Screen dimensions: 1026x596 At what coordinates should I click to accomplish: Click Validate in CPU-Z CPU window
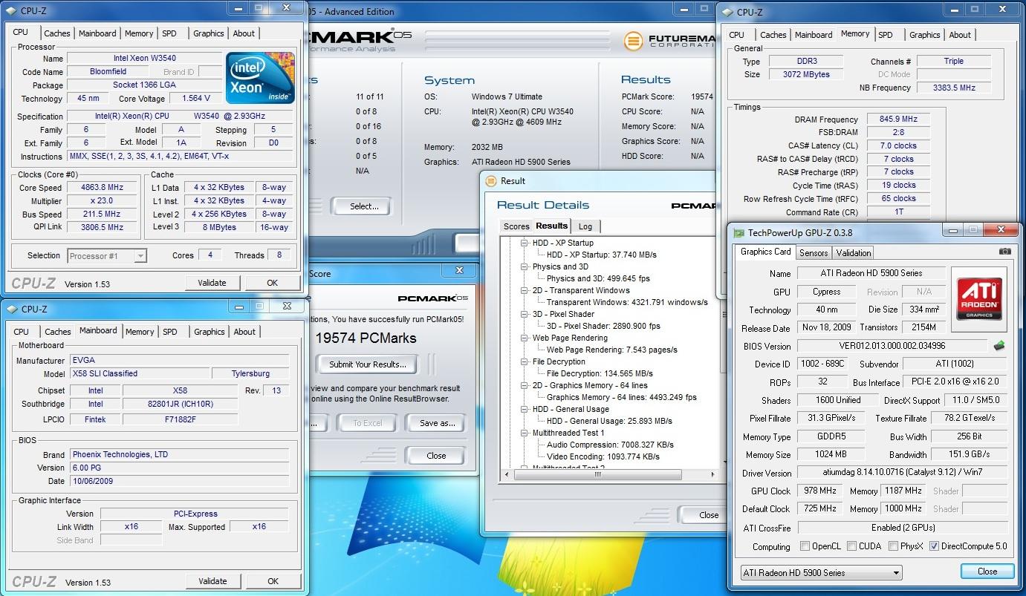tap(212, 283)
